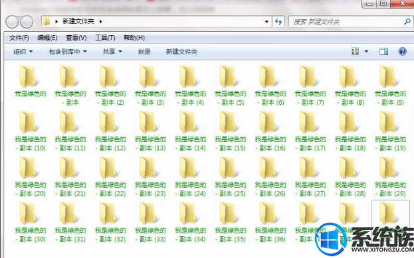This screenshot has width=414, height=258.
Task: Select folder 我是绿色的 - 副本 (34)
Action: click(x=190, y=222)
